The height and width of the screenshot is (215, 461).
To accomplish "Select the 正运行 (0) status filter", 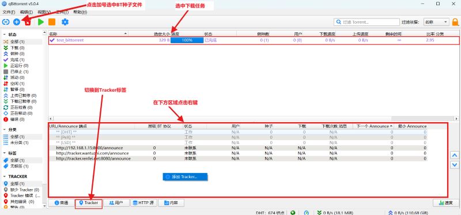I will 20,66.
